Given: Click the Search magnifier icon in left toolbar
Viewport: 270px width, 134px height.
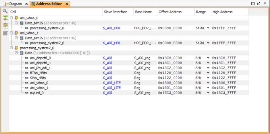Looking at the screenshot, I should pyautogui.click(x=5, y=11).
